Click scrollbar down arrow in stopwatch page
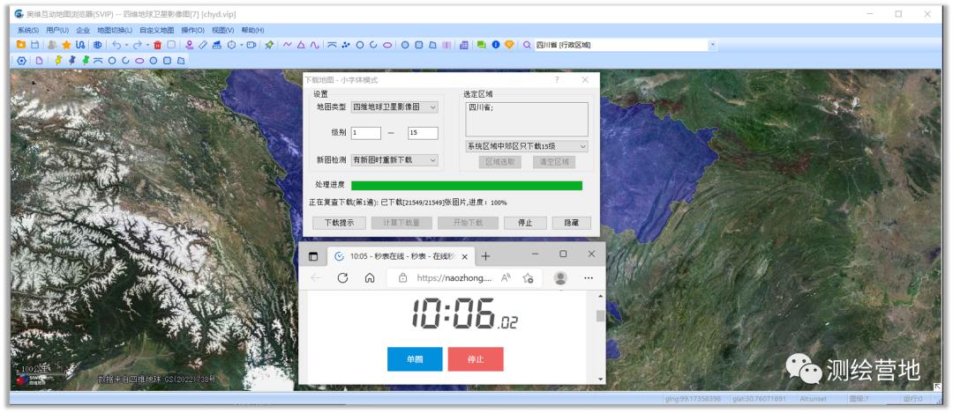 [601, 379]
